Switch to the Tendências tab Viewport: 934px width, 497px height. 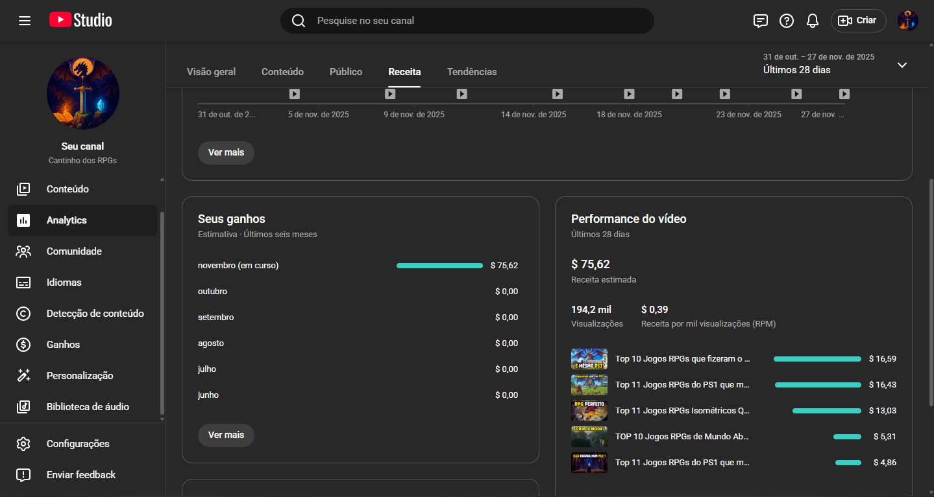pyautogui.click(x=472, y=72)
